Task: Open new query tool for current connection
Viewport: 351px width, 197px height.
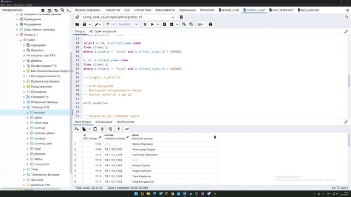Action: tap(182, 17)
